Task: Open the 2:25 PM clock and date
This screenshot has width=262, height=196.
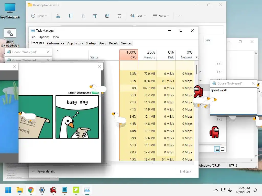Action: pos(243,190)
